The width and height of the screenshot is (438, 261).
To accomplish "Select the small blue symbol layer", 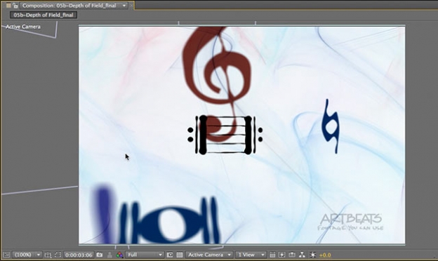I will coord(330,126).
